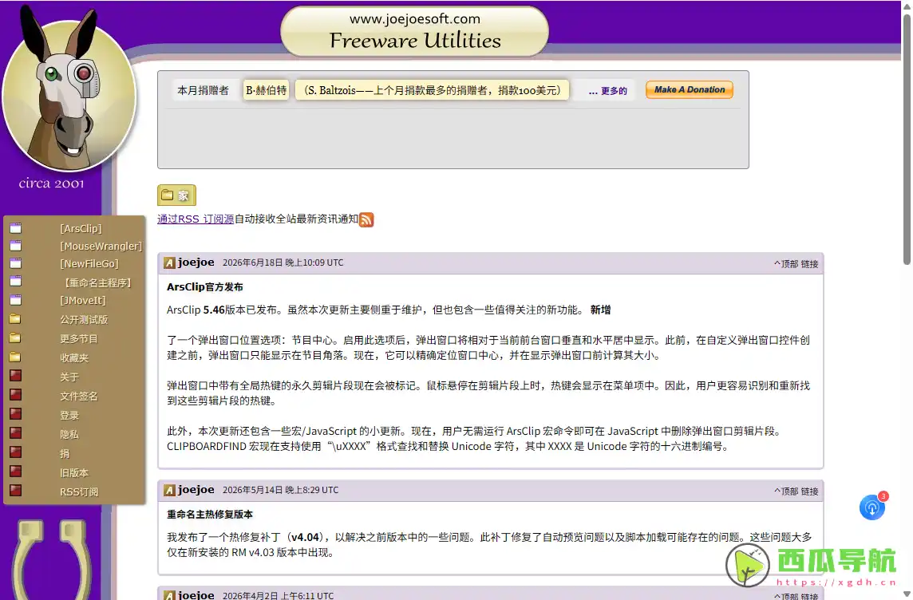Click the red book icon beside 捐
The image size is (913, 600).
point(16,452)
